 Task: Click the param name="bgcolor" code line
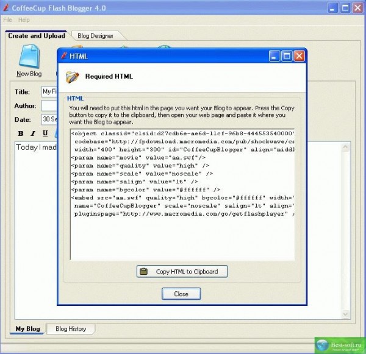click(x=146, y=189)
